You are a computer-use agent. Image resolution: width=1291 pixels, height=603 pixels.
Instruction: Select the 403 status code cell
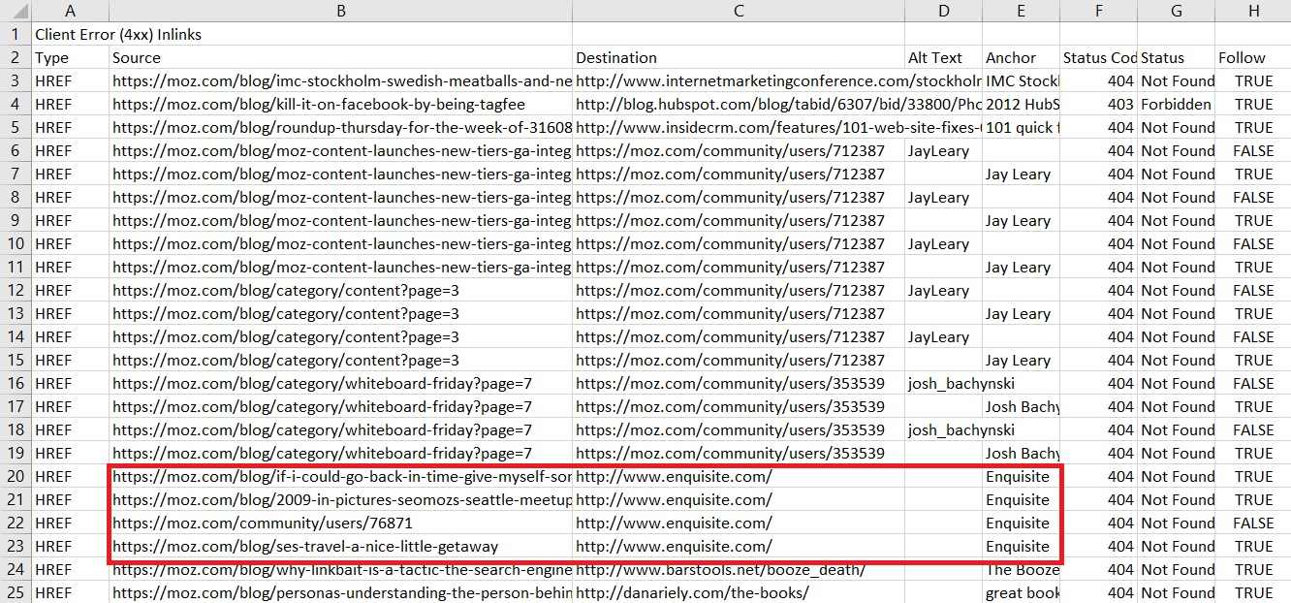click(1119, 104)
